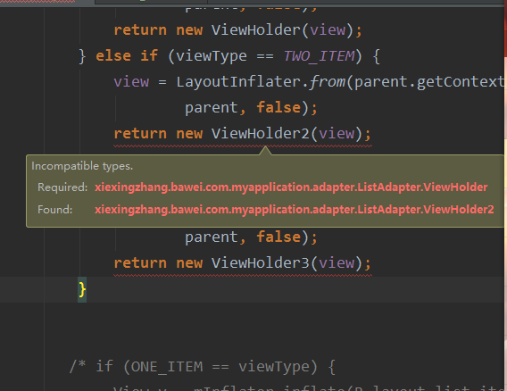Click 'ViewHolder2' in the return statement
This screenshot has height=391, width=507.
(260, 134)
